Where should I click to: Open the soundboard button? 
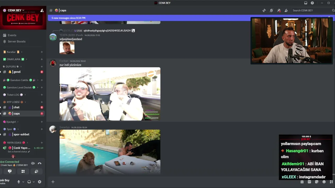[x=36, y=171]
